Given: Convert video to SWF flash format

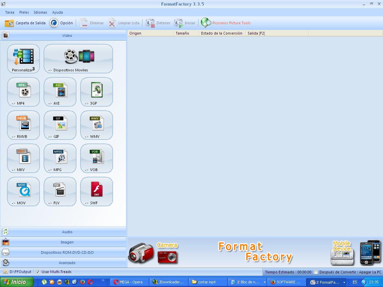Looking at the screenshot, I should point(97,191).
